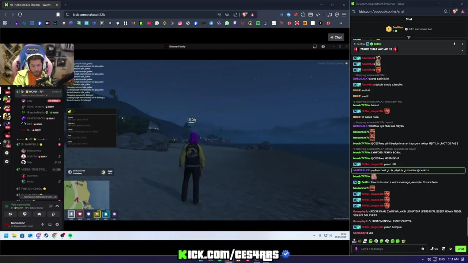Unpin the pinned BotRix message
Screen dimensions: 468x263
(454, 44)
